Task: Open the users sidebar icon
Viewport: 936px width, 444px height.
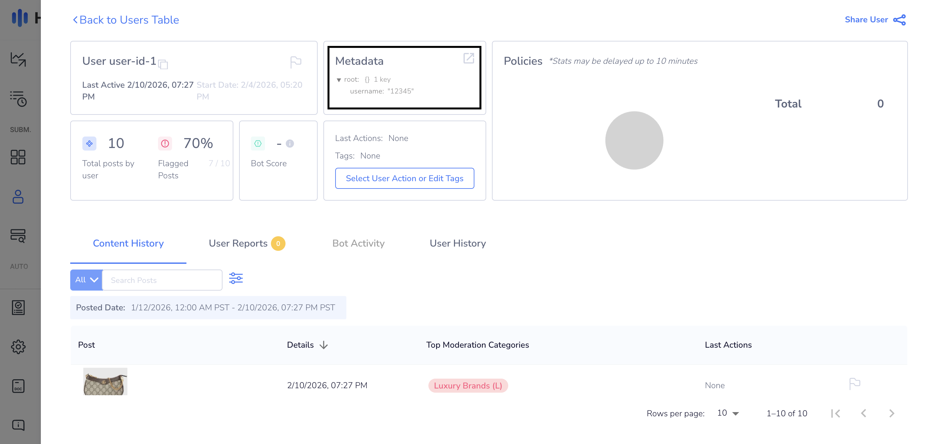Action: [x=18, y=197]
